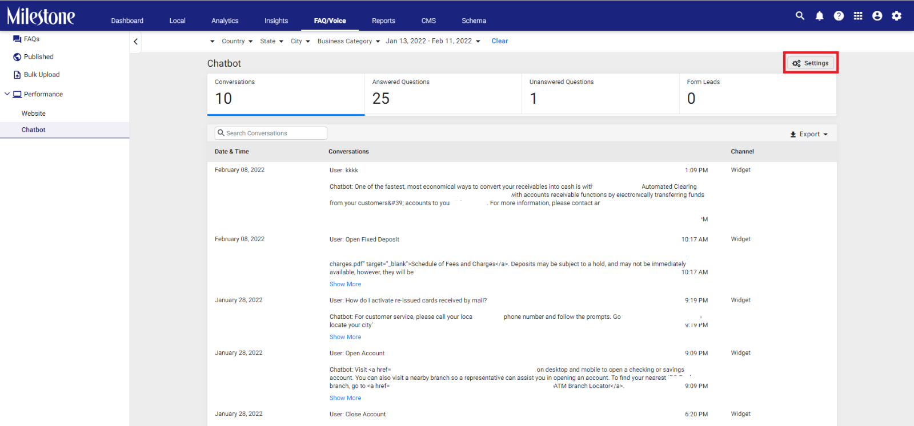Open the Country filter dropdown
The image size is (914, 426).
pyautogui.click(x=237, y=41)
